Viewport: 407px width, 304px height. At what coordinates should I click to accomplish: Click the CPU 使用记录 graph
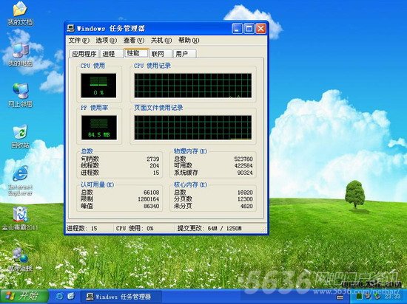tap(193, 86)
